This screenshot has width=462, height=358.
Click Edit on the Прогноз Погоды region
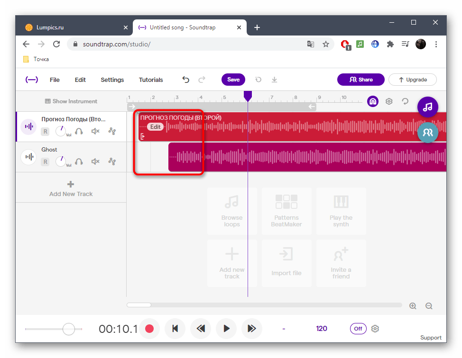pos(155,127)
